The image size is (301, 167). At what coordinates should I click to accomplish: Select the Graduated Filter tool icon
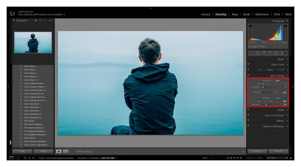(x=270, y=53)
